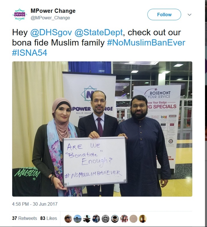
Task: Click the MPower Change profile avatar
Action: tap(20, 15)
